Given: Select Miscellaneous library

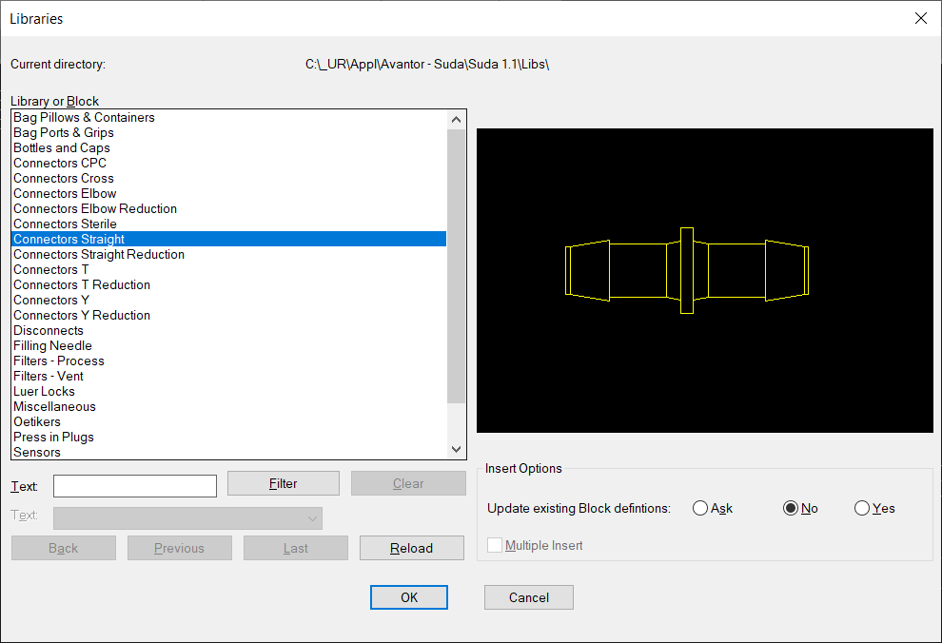Looking at the screenshot, I should (x=229, y=406).
